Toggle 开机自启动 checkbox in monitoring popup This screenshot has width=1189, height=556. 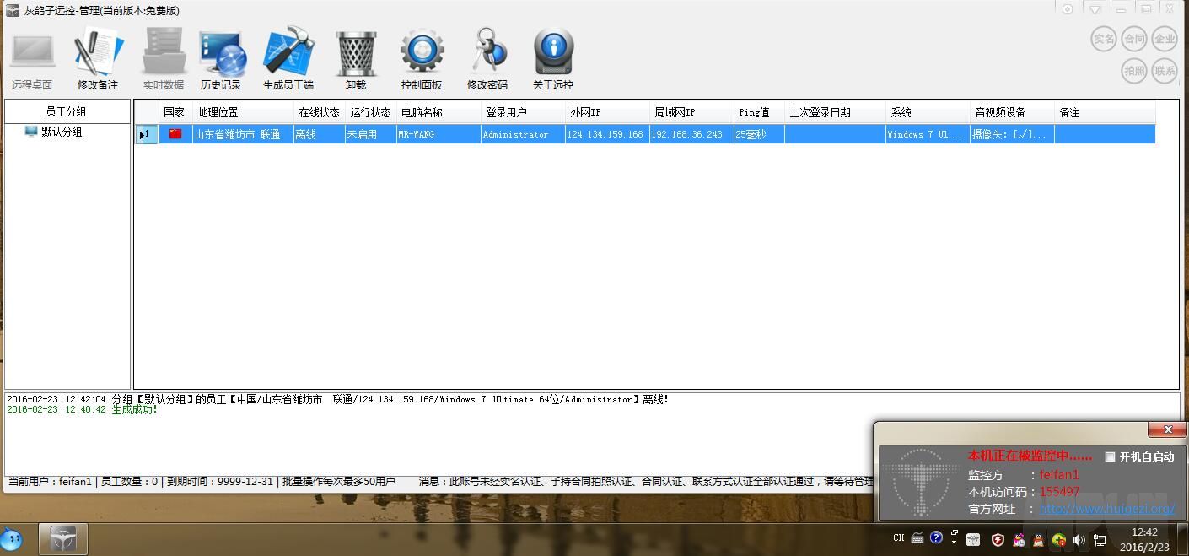pos(1110,456)
